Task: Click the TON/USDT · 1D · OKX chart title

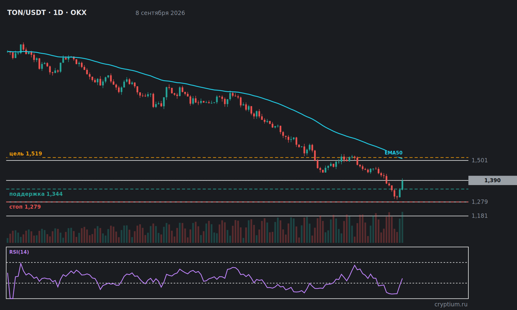Action: point(47,13)
